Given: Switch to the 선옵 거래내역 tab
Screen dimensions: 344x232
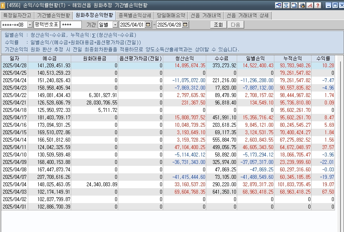Looking at the screenshot, I should (x=205, y=15).
